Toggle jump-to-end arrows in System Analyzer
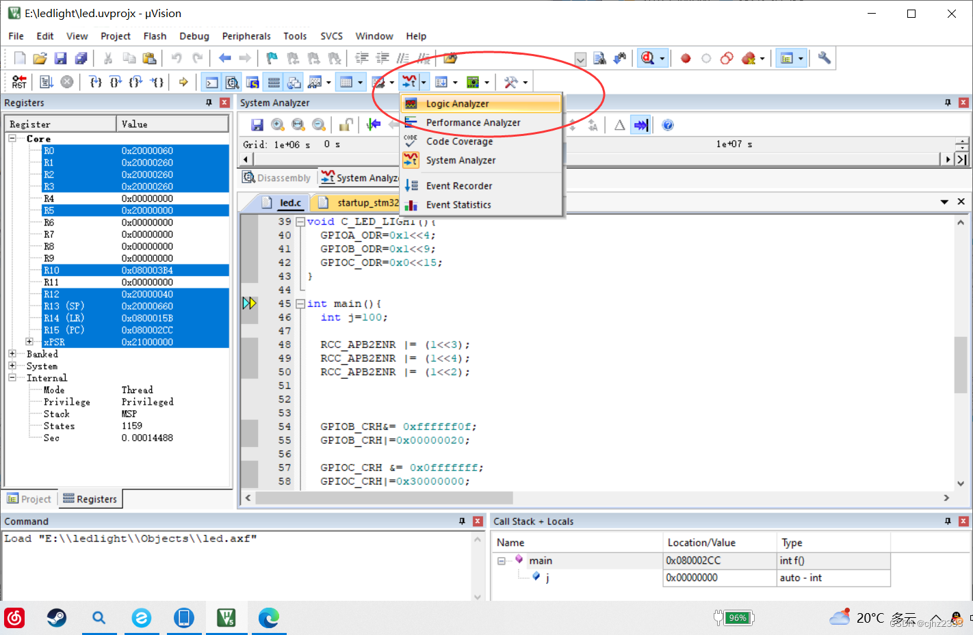Image resolution: width=973 pixels, height=635 pixels. [640, 125]
